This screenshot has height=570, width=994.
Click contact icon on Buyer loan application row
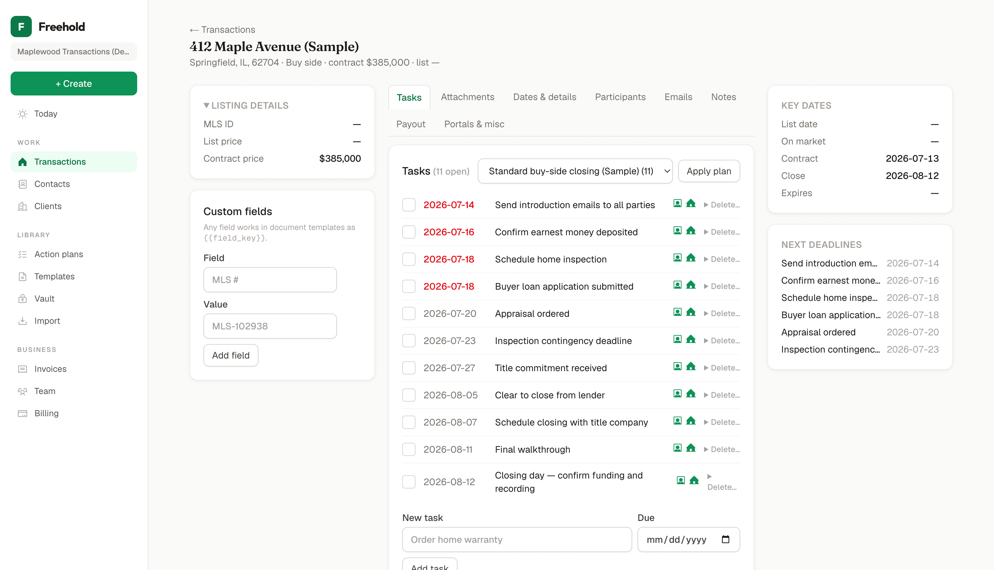(677, 285)
